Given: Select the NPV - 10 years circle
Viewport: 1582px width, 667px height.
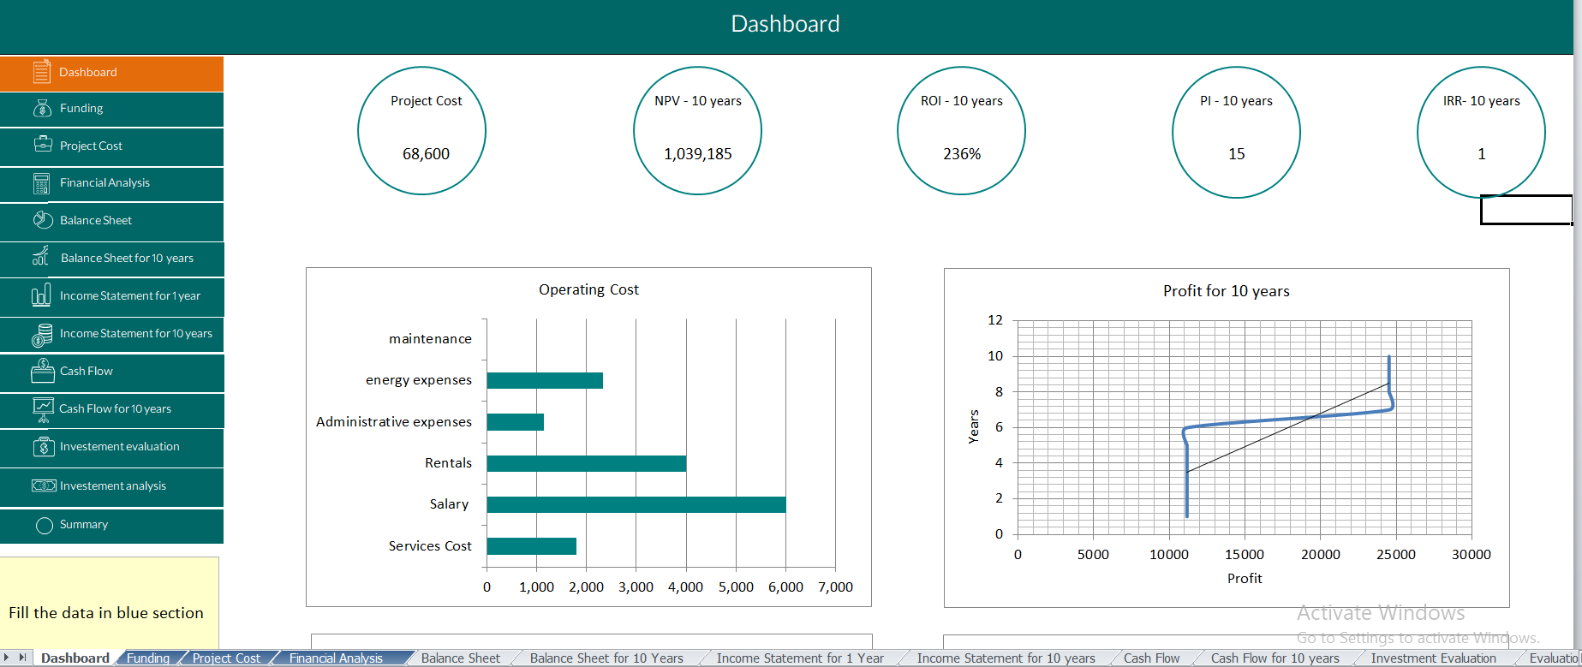Looking at the screenshot, I should pyautogui.click(x=697, y=131).
